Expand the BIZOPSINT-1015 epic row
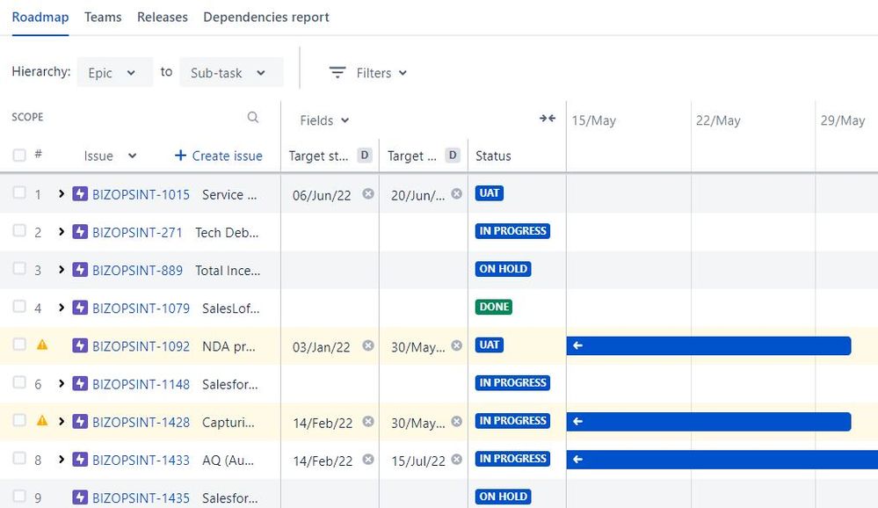 [61, 193]
